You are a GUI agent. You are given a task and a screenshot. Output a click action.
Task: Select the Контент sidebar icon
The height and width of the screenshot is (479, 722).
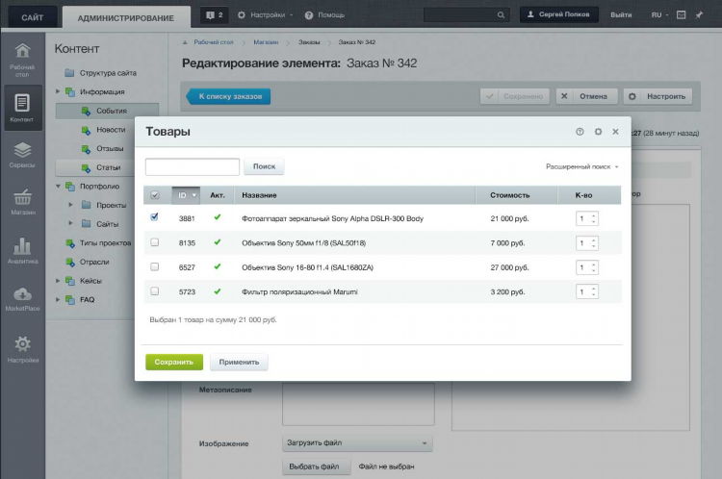point(22,108)
